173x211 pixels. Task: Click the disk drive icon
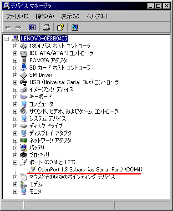[x=24, y=126]
